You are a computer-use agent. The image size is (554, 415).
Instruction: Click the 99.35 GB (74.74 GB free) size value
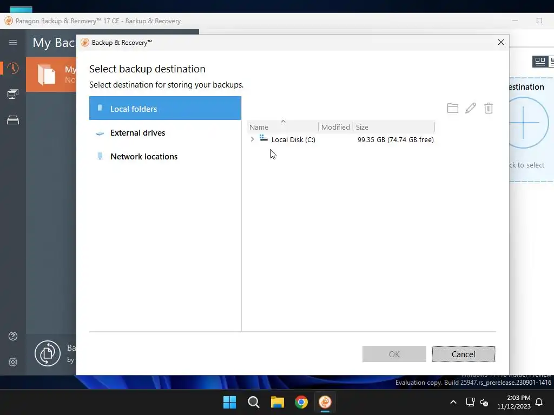(x=395, y=140)
